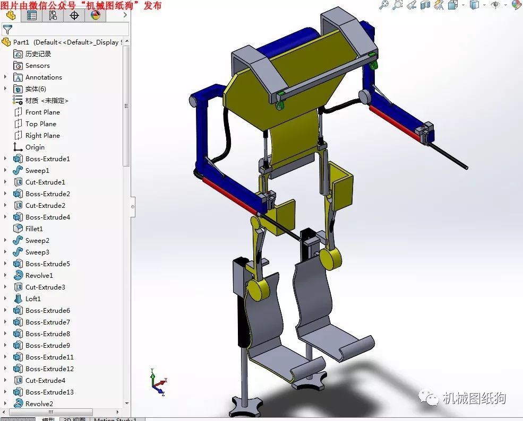Screen dimensions: 523x421
Task: Expand the Loft1 feature
Action: tap(5, 299)
